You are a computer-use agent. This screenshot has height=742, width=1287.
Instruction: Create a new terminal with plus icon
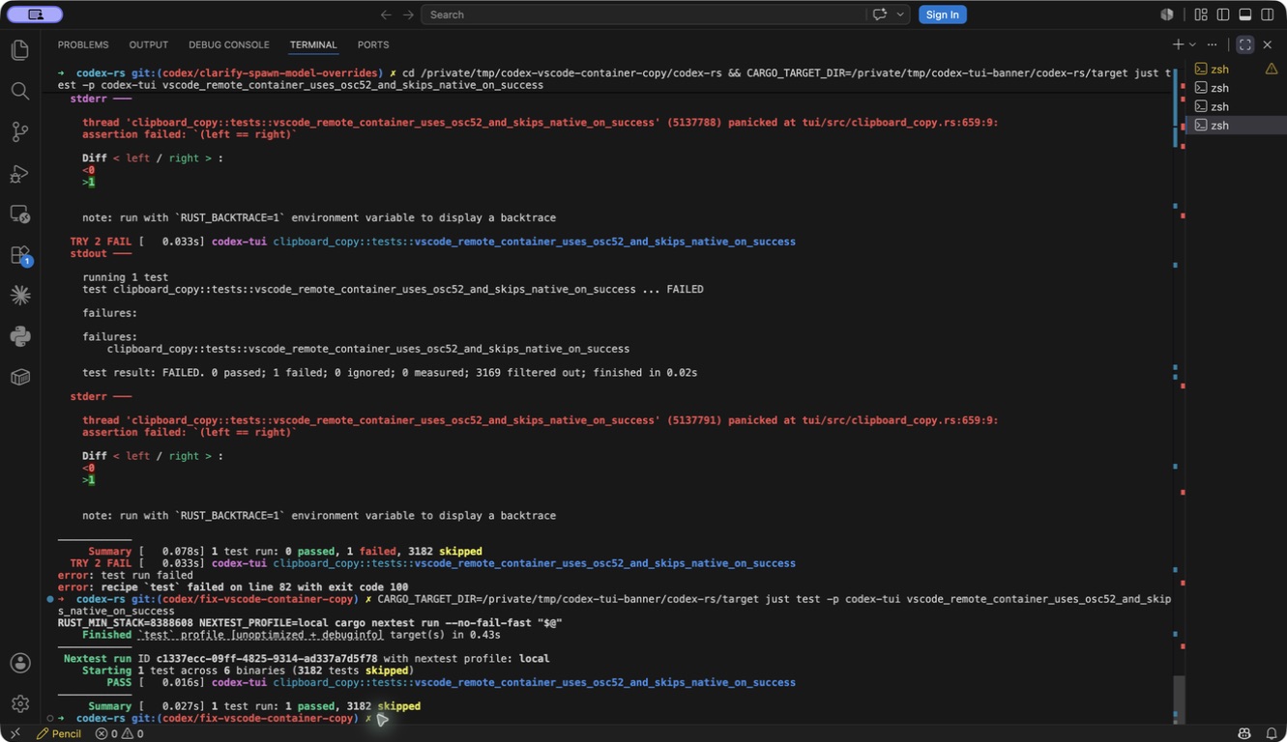(x=1178, y=44)
